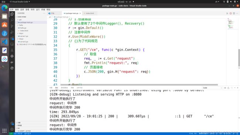Switch to the index.html editor tab
This screenshot has width=240, height=135.
(90, 13)
